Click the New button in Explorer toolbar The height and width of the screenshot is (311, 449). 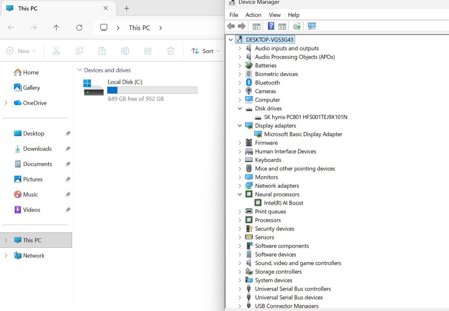click(x=21, y=51)
